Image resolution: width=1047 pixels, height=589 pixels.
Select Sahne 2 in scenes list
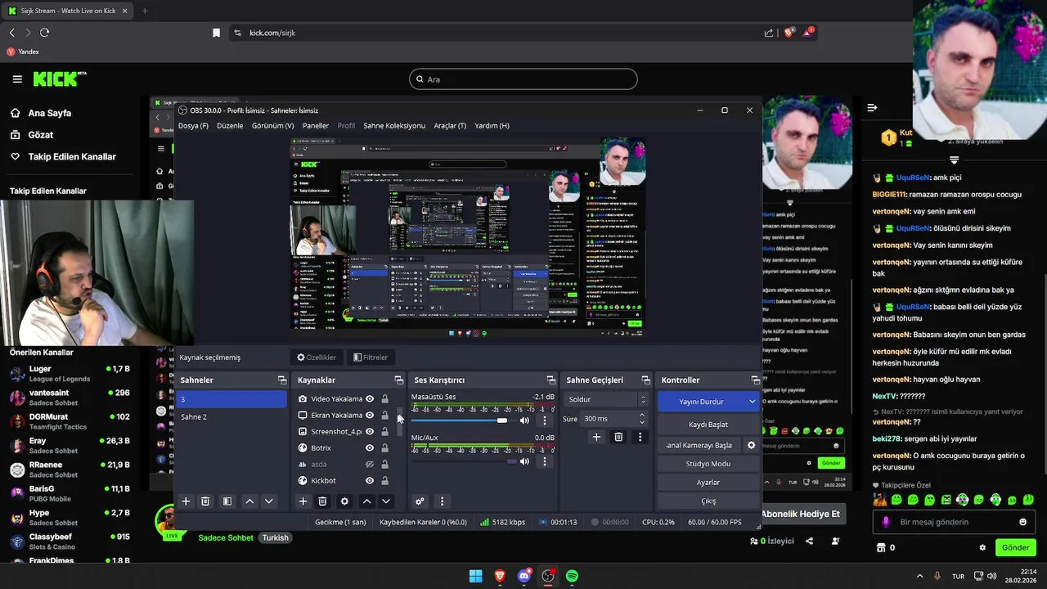232,417
